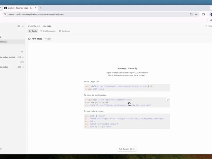Image resolution: width=212 pixels, height=159 pixels.
Task: Click the new-repo title next to Private
Action: [37, 39]
